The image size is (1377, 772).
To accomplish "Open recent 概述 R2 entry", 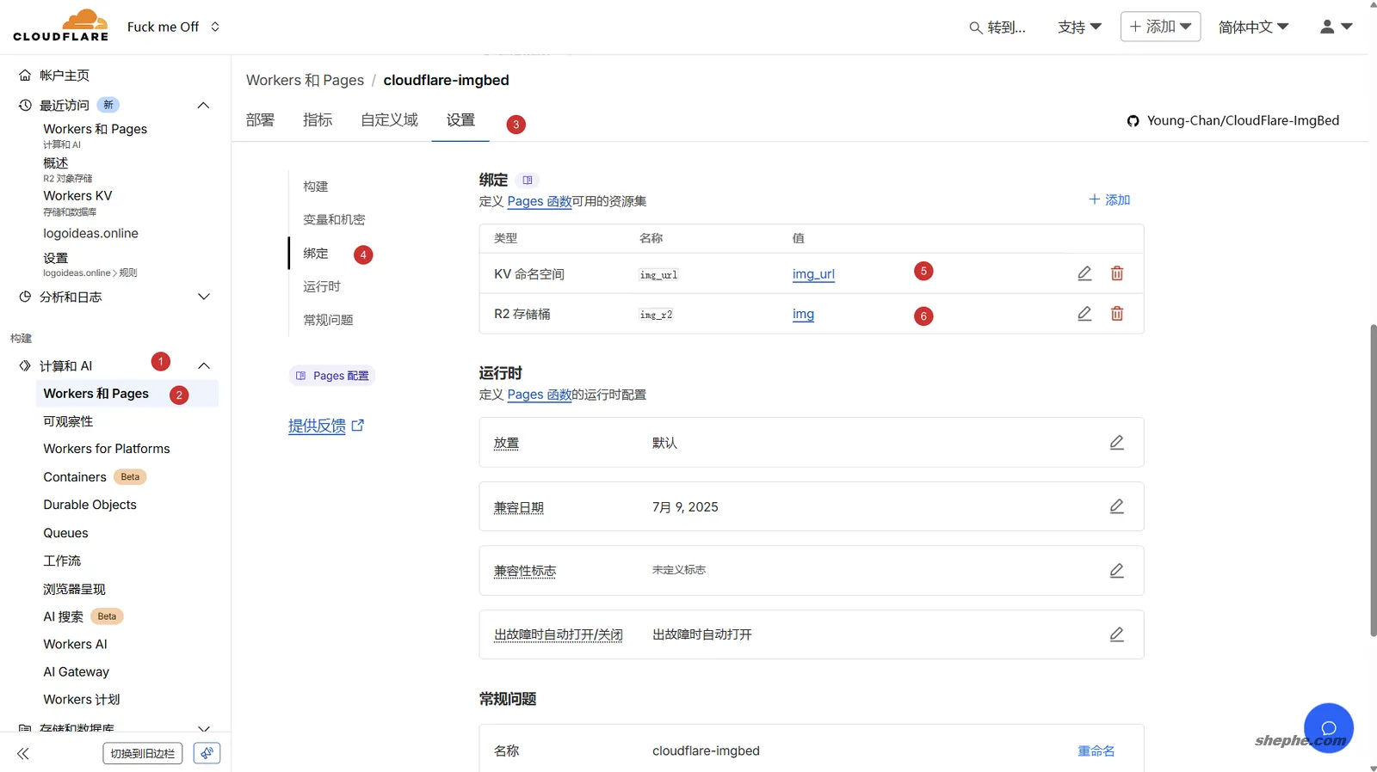I will [56, 162].
